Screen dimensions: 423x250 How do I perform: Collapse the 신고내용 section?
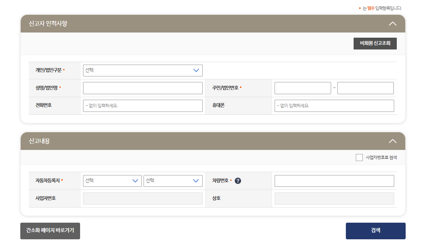392,141
